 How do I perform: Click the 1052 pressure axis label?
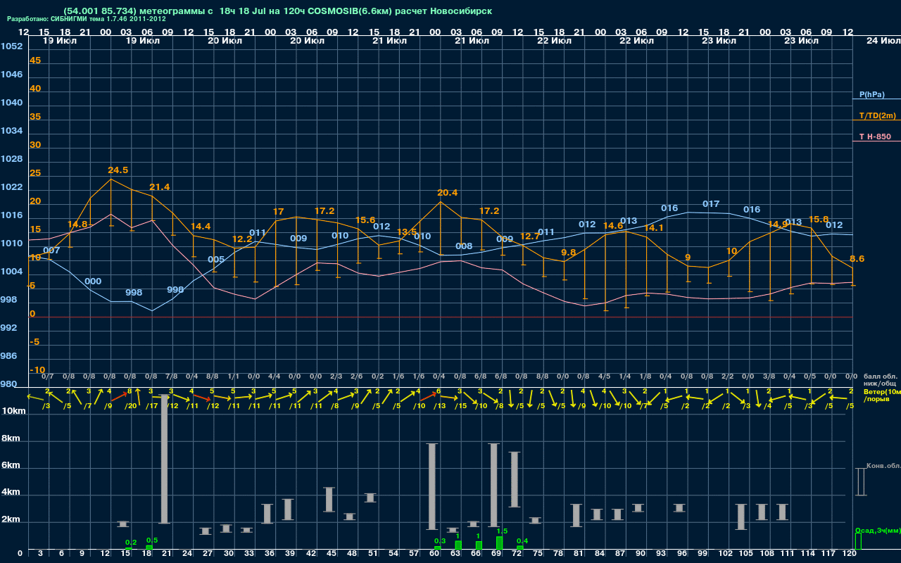click(x=11, y=46)
